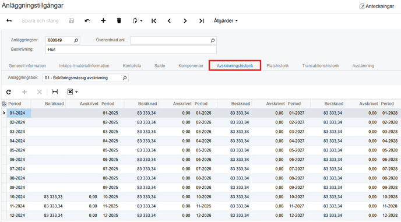Switch to the Saldo tab

pyautogui.click(x=160, y=66)
